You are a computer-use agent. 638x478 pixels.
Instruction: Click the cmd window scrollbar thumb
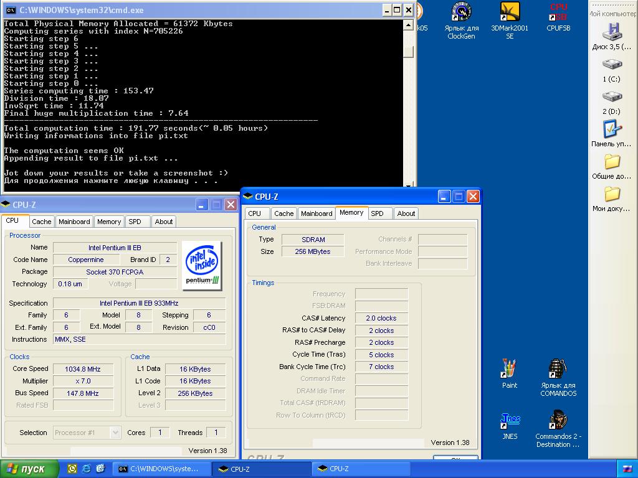pos(408,52)
